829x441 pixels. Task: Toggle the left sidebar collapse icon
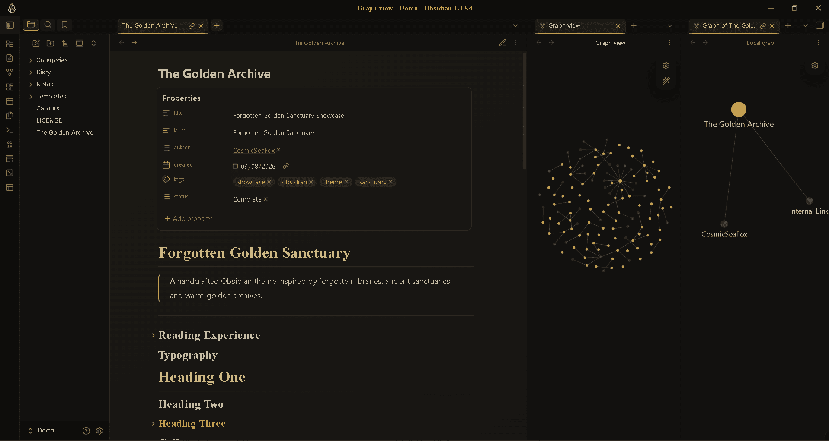(x=10, y=25)
